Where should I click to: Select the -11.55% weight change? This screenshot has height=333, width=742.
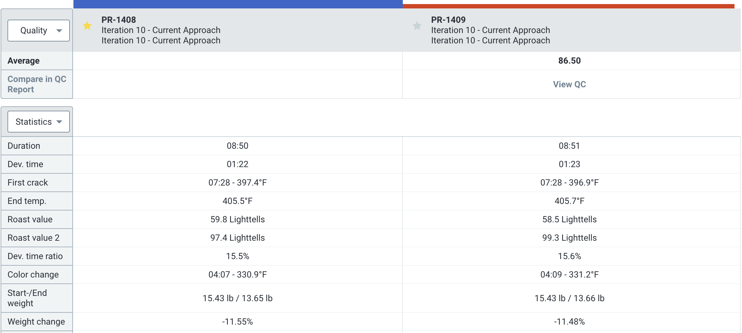[238, 322]
